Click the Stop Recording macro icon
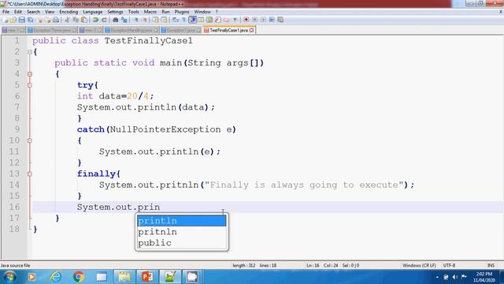The image size is (504, 284). coord(254,20)
